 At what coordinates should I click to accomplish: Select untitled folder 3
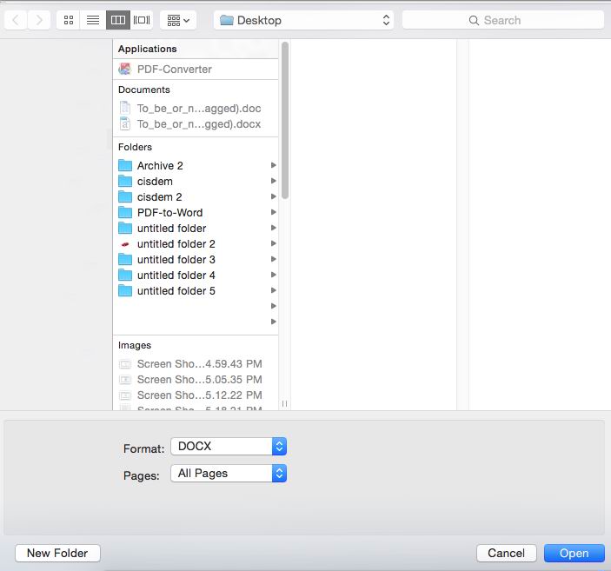[x=196, y=259]
